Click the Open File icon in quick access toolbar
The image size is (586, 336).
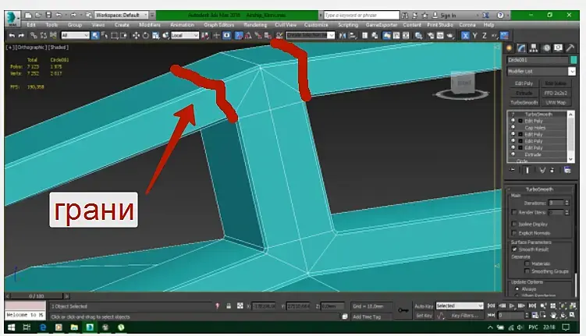click(x=38, y=16)
